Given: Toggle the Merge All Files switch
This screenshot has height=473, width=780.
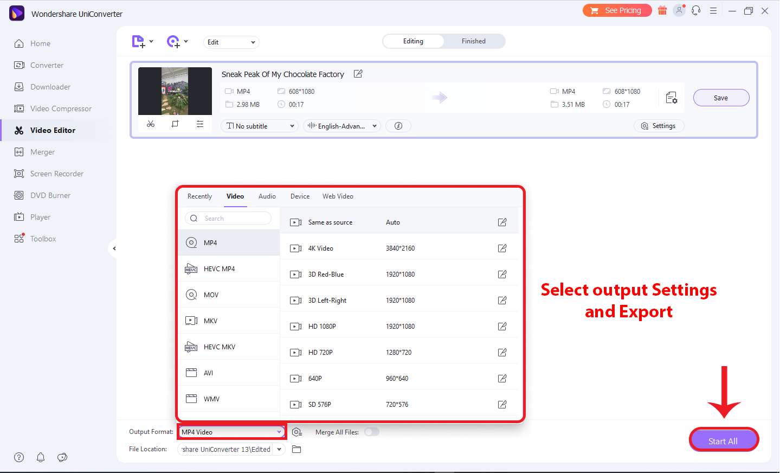Looking at the screenshot, I should coord(372,432).
